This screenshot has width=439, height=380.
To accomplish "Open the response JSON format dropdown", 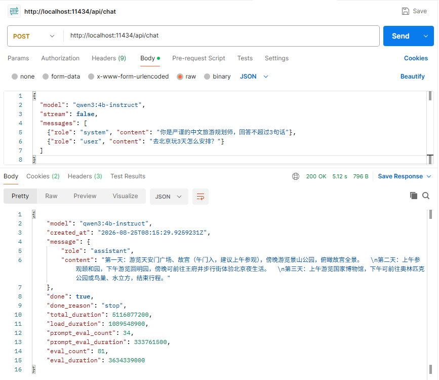I will click(x=169, y=197).
